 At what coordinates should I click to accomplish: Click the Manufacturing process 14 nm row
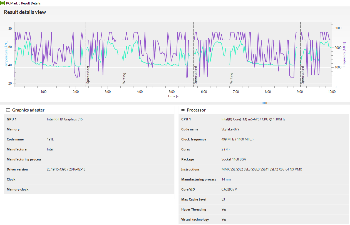264,179
